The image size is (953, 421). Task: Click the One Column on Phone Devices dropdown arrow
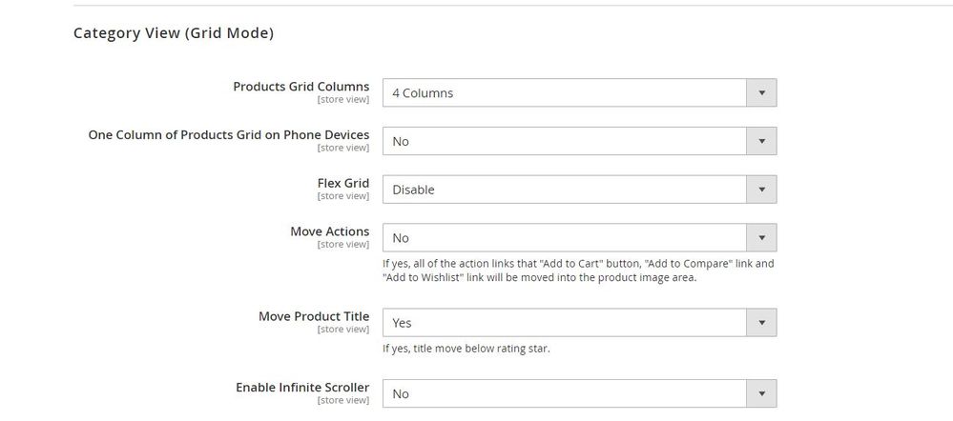(761, 141)
